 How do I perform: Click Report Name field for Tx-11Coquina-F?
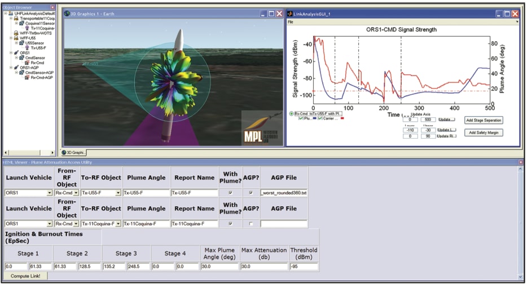click(x=195, y=224)
